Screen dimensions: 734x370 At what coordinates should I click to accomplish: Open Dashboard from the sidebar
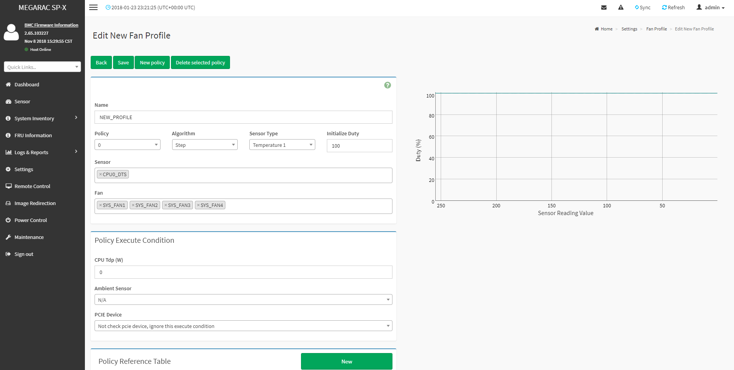tap(27, 84)
